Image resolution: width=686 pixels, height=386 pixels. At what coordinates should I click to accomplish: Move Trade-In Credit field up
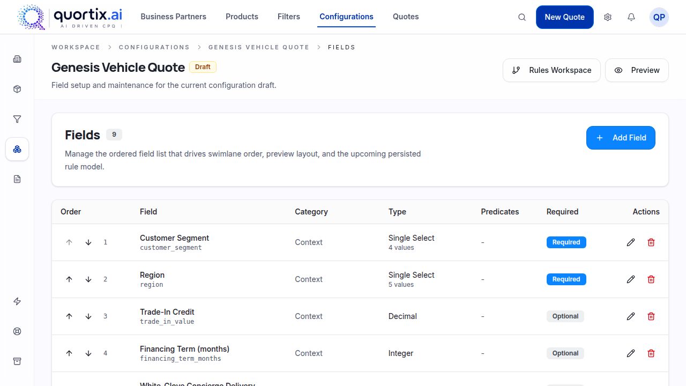point(69,316)
